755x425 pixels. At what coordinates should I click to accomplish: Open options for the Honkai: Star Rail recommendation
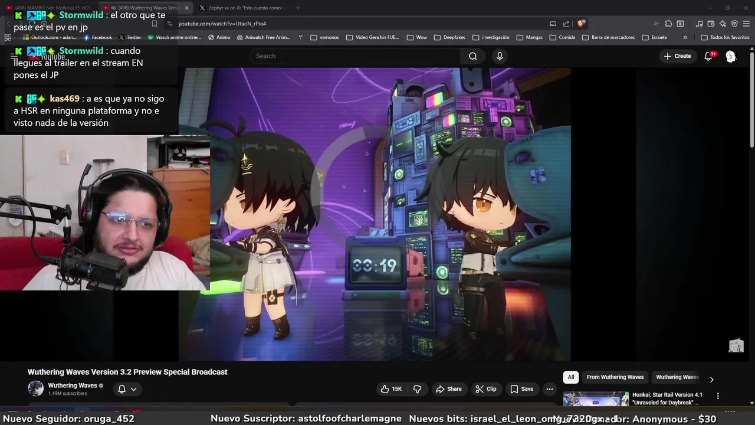pos(718,395)
